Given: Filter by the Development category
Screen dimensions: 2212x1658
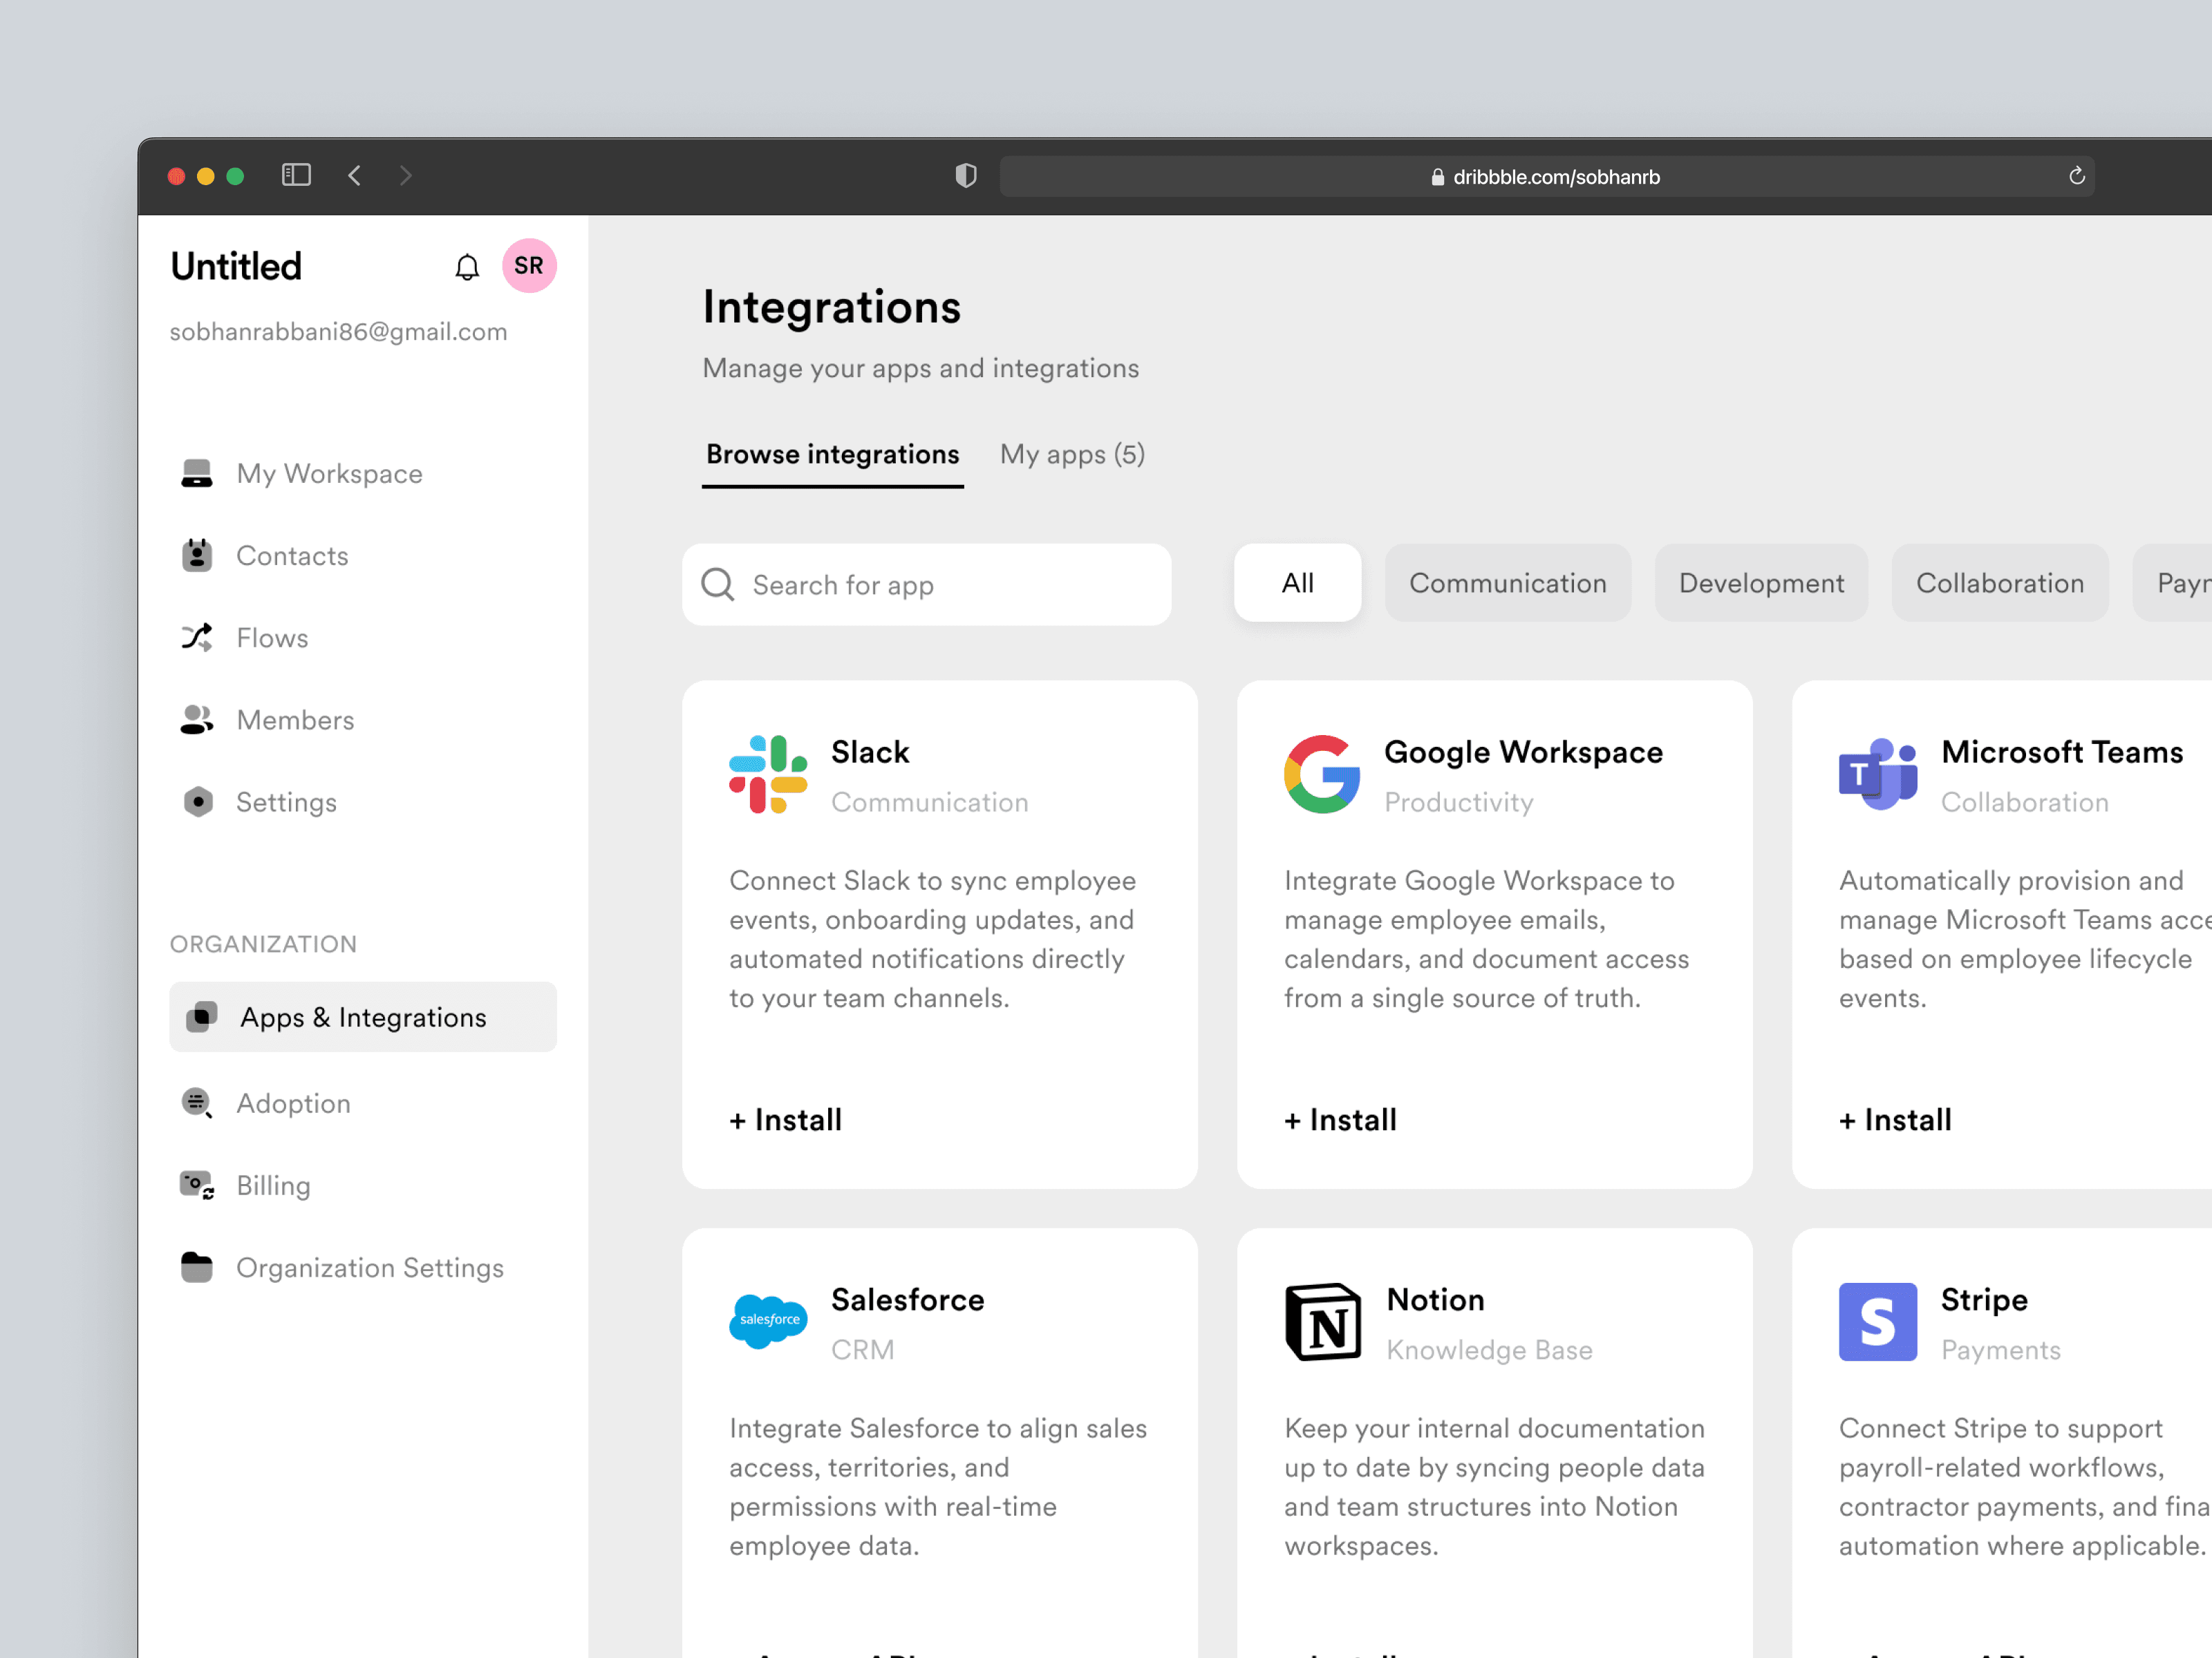Looking at the screenshot, I should pos(1760,584).
